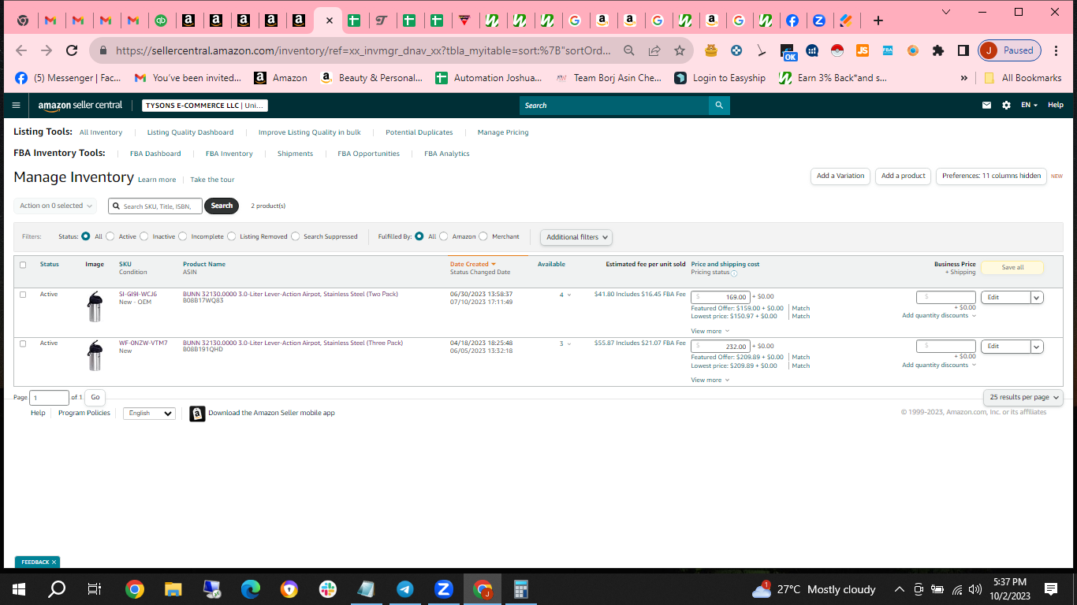The height and width of the screenshot is (605, 1077).
Task: Click the Pricing status info icon
Action: [x=734, y=273]
